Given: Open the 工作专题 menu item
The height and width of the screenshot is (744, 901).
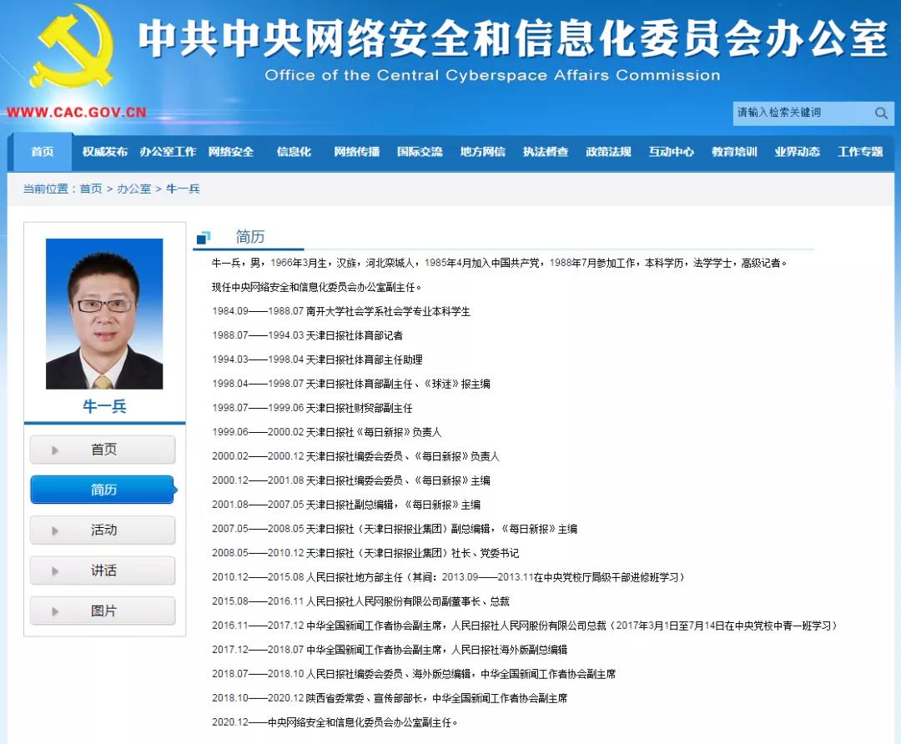Looking at the screenshot, I should pyautogui.click(x=860, y=152).
